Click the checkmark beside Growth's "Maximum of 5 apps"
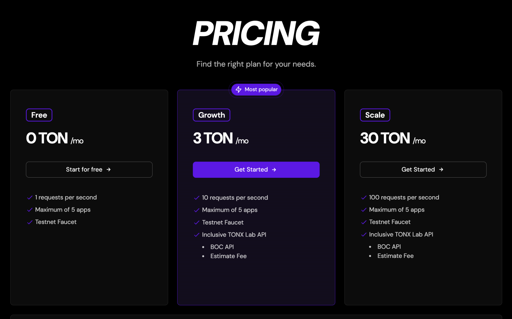Screen dimensions: 512x319 (196, 210)
